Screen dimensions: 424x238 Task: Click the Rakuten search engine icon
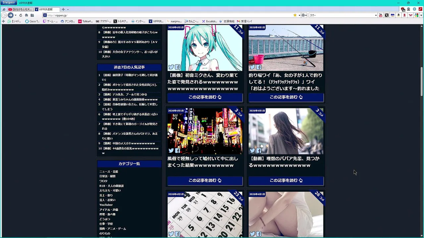pos(404,15)
